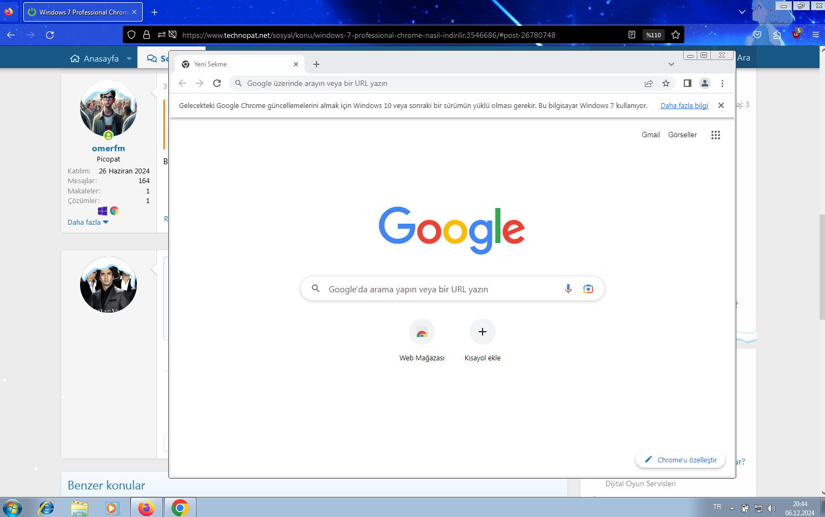Viewport: 825px width, 517px height.
Task: Open a new tab in Chrome
Action: (x=316, y=64)
